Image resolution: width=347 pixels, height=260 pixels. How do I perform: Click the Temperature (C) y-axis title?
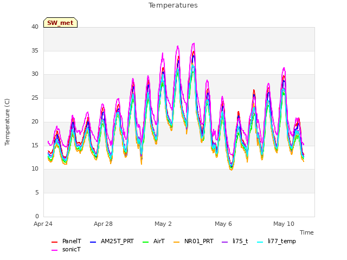pyautogui.click(x=7, y=122)
